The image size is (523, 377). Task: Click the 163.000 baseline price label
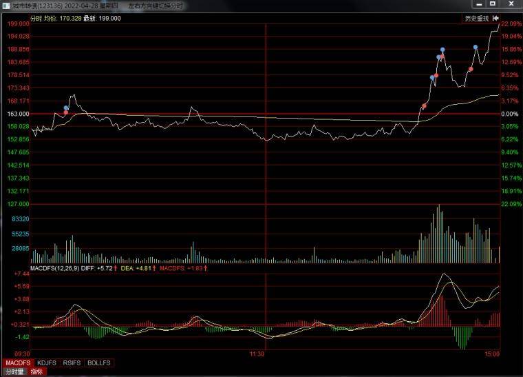(19, 114)
